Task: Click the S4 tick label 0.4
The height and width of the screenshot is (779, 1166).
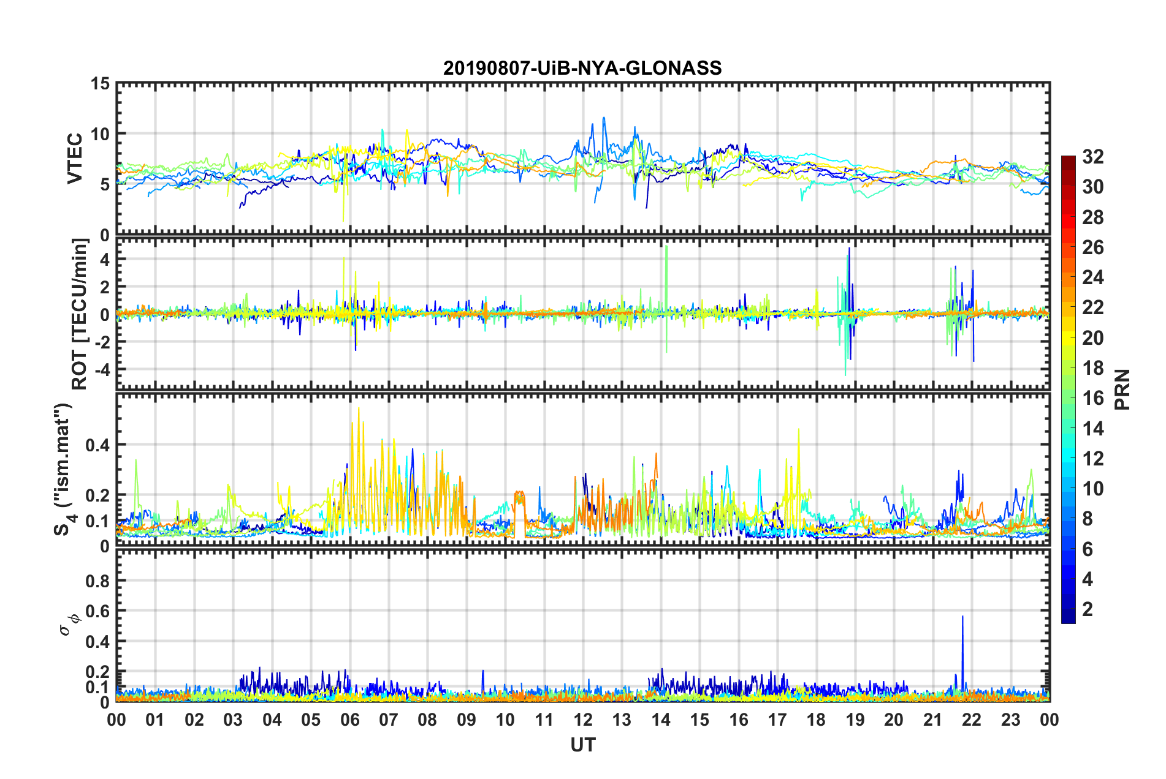Action: (98, 445)
